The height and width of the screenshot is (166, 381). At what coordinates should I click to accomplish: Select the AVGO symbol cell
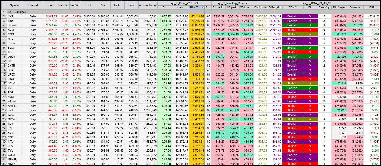click(x=15, y=106)
